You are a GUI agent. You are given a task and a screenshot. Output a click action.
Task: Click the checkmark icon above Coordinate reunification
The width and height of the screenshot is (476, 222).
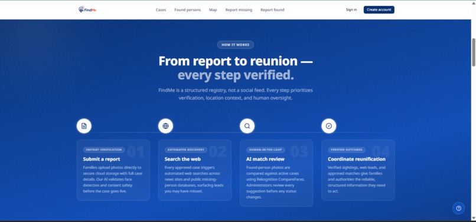329,126
